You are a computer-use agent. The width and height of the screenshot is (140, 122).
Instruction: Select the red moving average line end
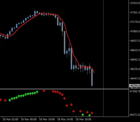[94, 73]
